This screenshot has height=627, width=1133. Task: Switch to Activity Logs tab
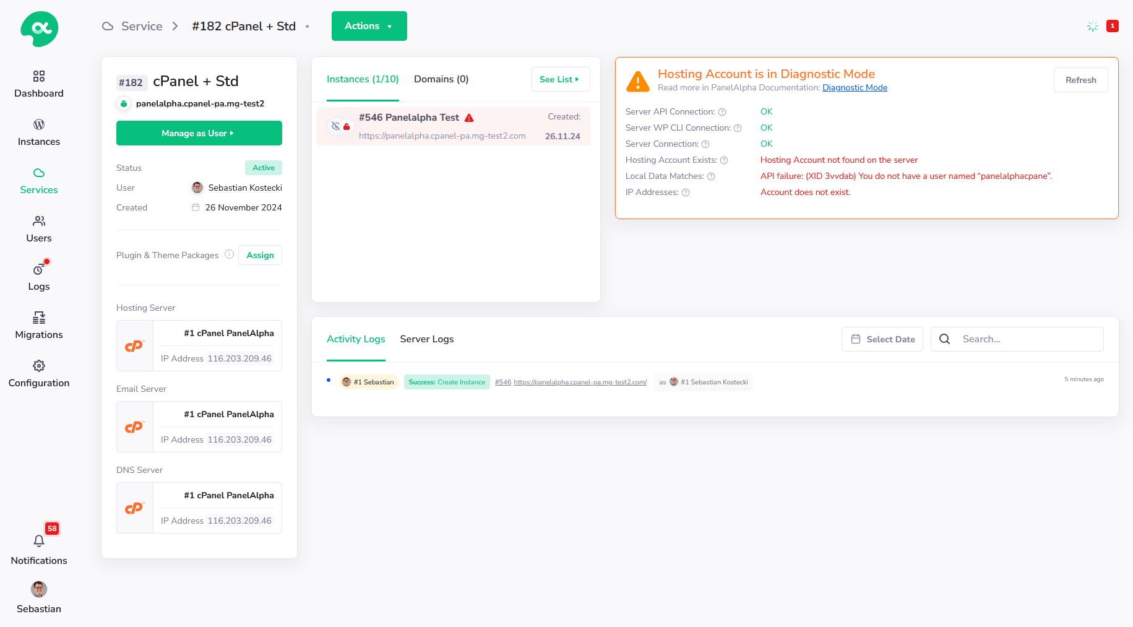356,339
